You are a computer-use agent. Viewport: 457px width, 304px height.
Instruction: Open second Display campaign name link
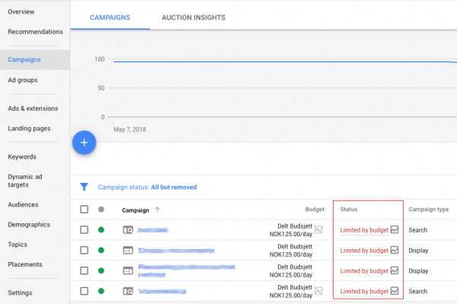coord(187,270)
